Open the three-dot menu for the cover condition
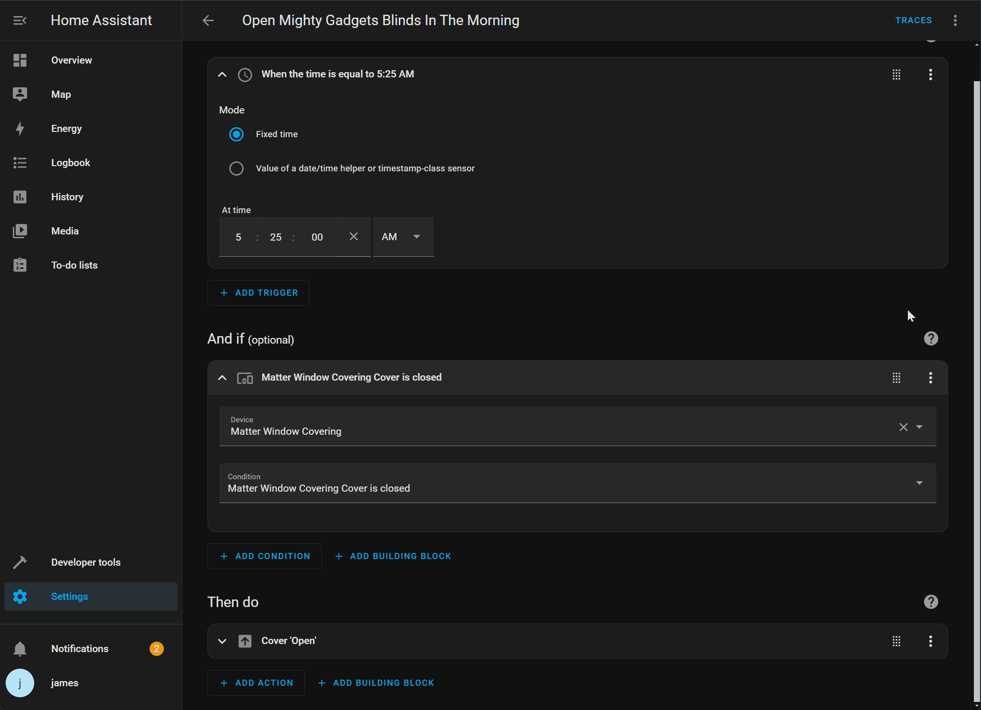 [x=930, y=378]
